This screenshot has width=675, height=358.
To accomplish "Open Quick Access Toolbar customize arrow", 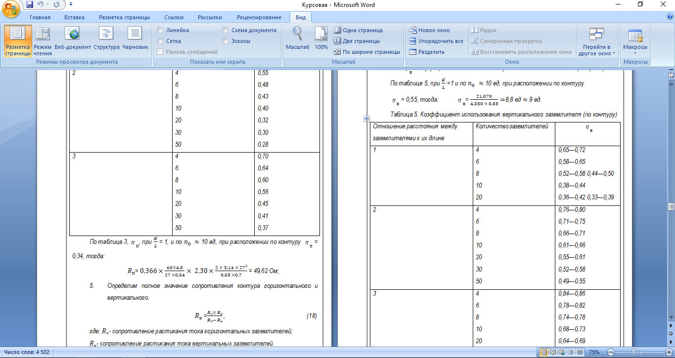I will click(71, 5).
